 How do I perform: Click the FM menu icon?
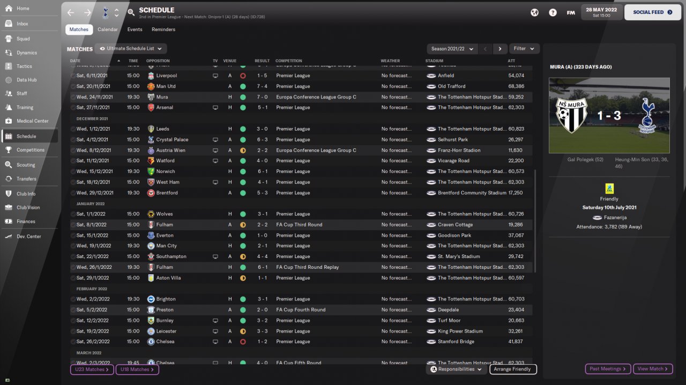tap(571, 12)
